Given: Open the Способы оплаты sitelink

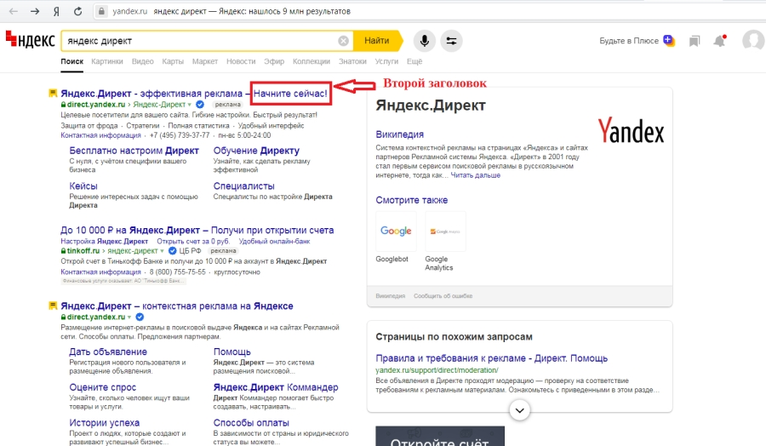Looking at the screenshot, I should 251,423.
